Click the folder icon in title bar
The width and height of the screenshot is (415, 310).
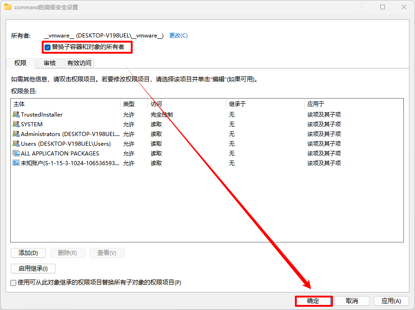click(8, 7)
